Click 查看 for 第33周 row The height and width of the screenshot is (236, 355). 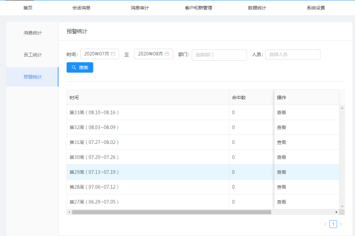281,113
